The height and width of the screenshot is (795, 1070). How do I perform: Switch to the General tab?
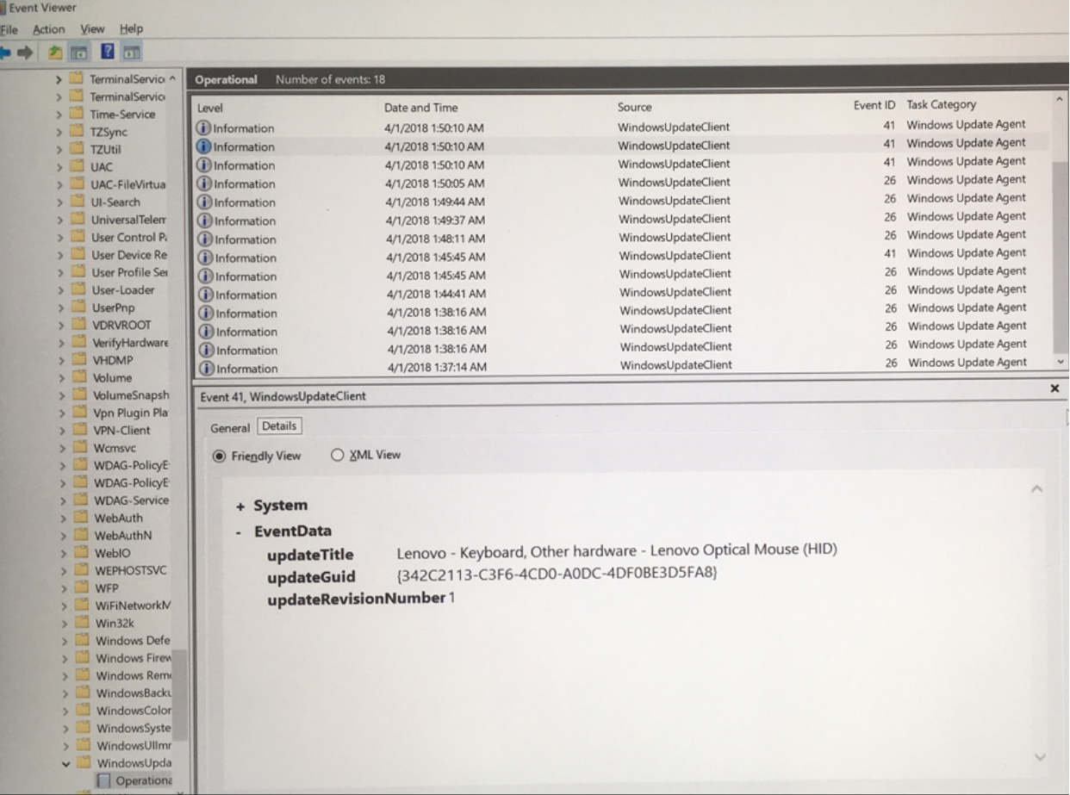pos(229,428)
